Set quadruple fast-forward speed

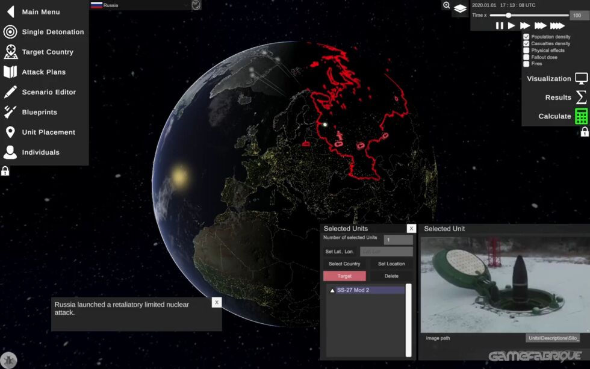(x=557, y=25)
